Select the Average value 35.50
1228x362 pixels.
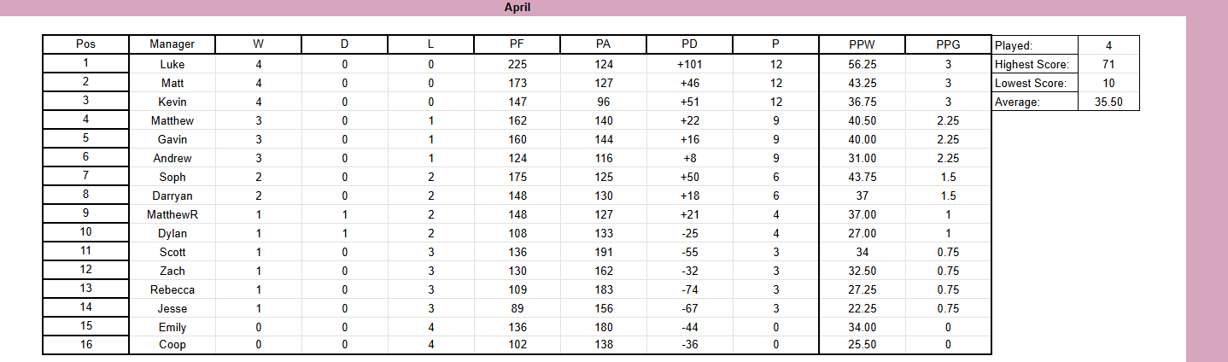click(x=1108, y=102)
